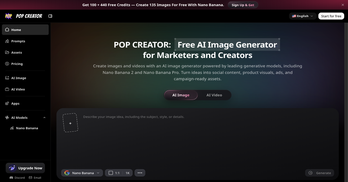This screenshot has height=182, width=348.
Task: Go to the Prompts page
Action: pyautogui.click(x=25, y=41)
